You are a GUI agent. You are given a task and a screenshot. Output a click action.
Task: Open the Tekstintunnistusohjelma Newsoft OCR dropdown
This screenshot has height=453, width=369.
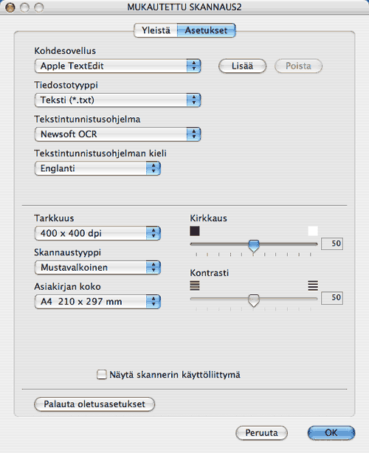[x=117, y=134]
